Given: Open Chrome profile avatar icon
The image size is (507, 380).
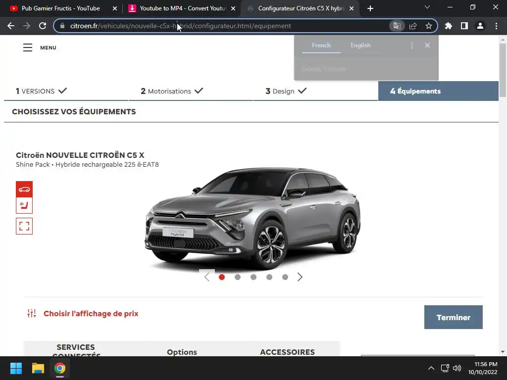Looking at the screenshot, I should (480, 26).
